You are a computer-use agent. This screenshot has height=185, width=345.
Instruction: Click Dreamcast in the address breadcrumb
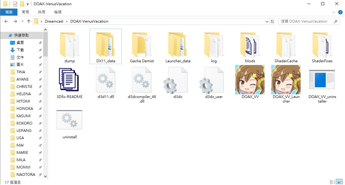tap(54, 21)
